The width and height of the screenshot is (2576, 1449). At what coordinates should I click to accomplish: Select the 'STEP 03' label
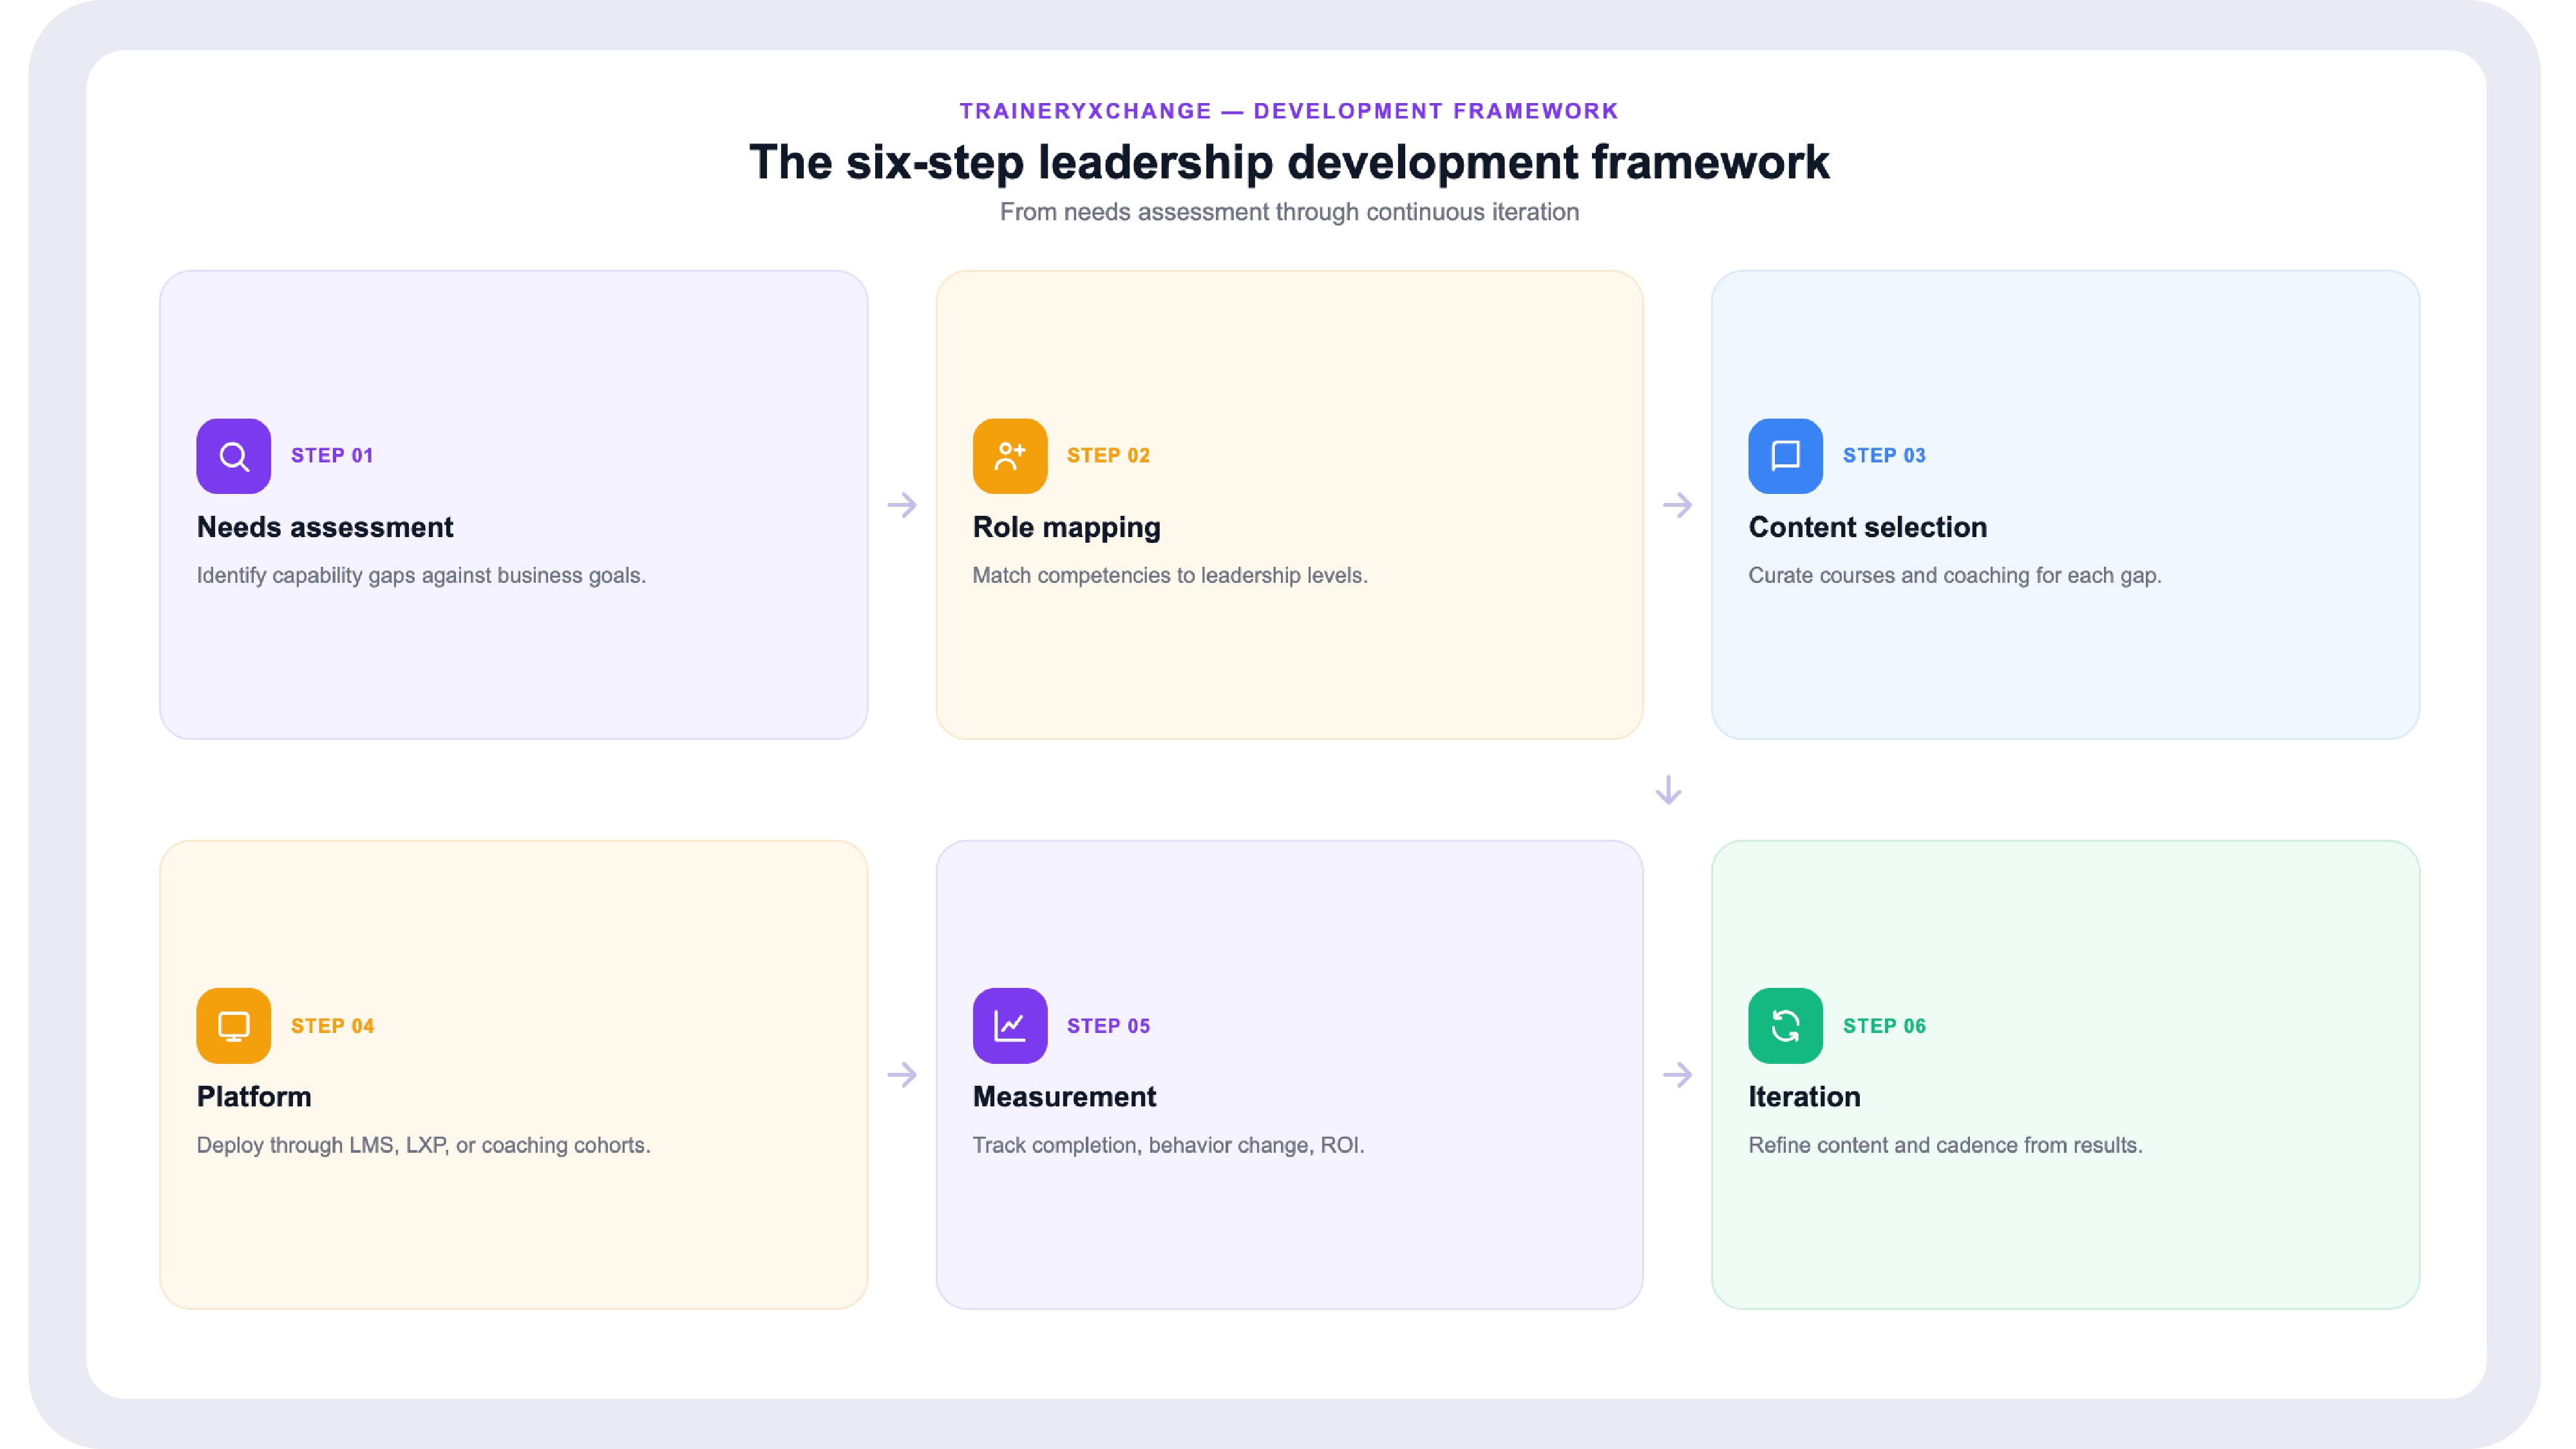pyautogui.click(x=1884, y=456)
